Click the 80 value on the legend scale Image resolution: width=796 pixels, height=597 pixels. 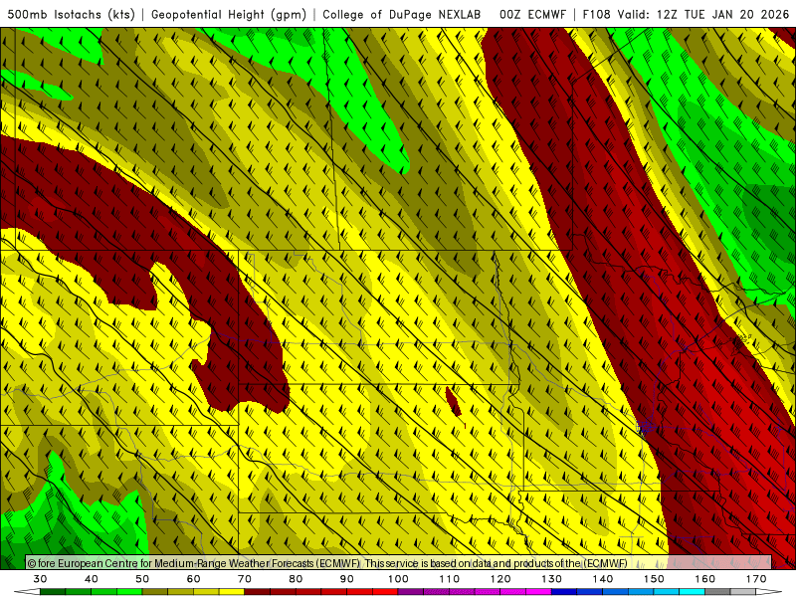pyautogui.click(x=296, y=579)
